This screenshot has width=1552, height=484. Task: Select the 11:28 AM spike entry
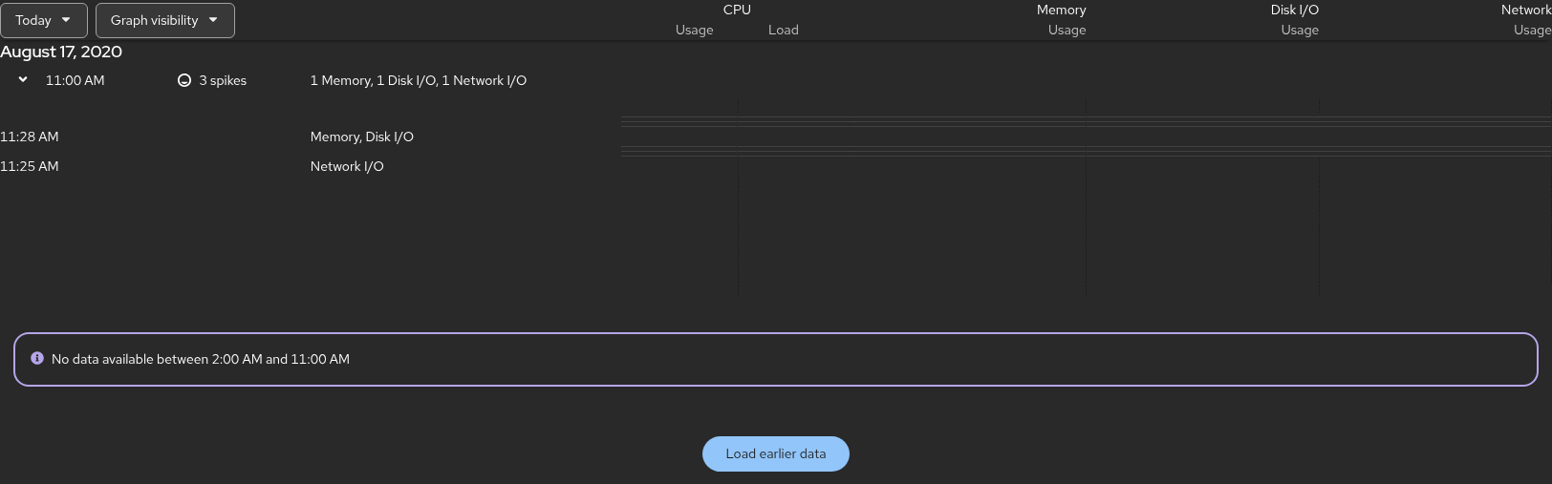tap(30, 137)
